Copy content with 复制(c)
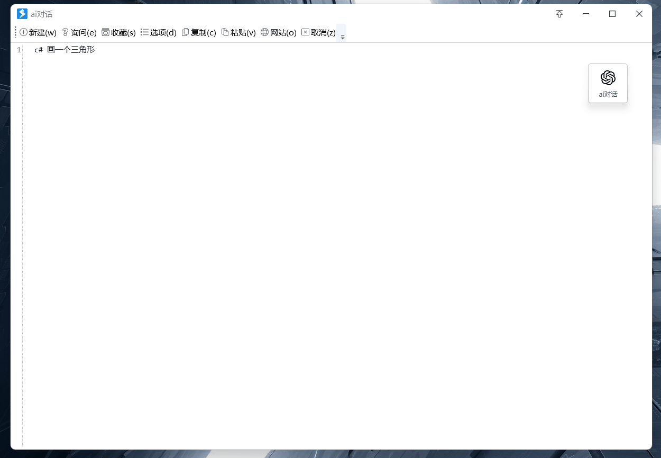The image size is (661, 458). point(199,33)
